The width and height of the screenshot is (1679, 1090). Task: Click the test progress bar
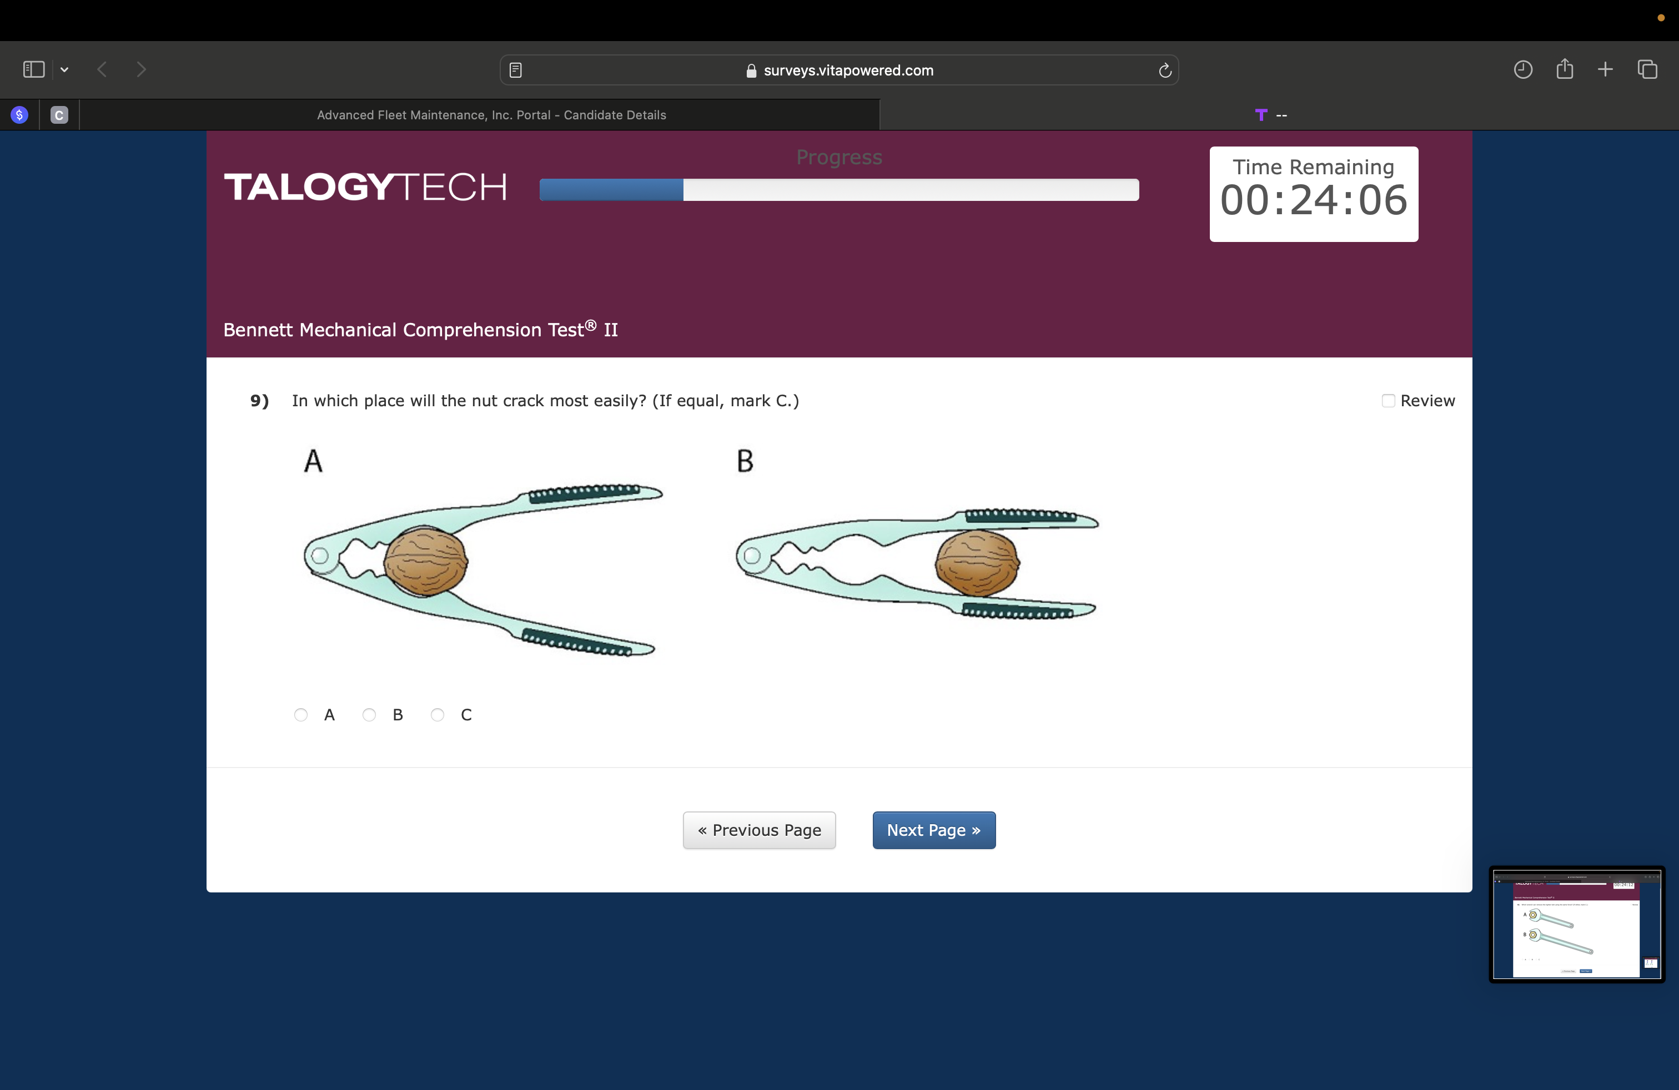coord(839,190)
